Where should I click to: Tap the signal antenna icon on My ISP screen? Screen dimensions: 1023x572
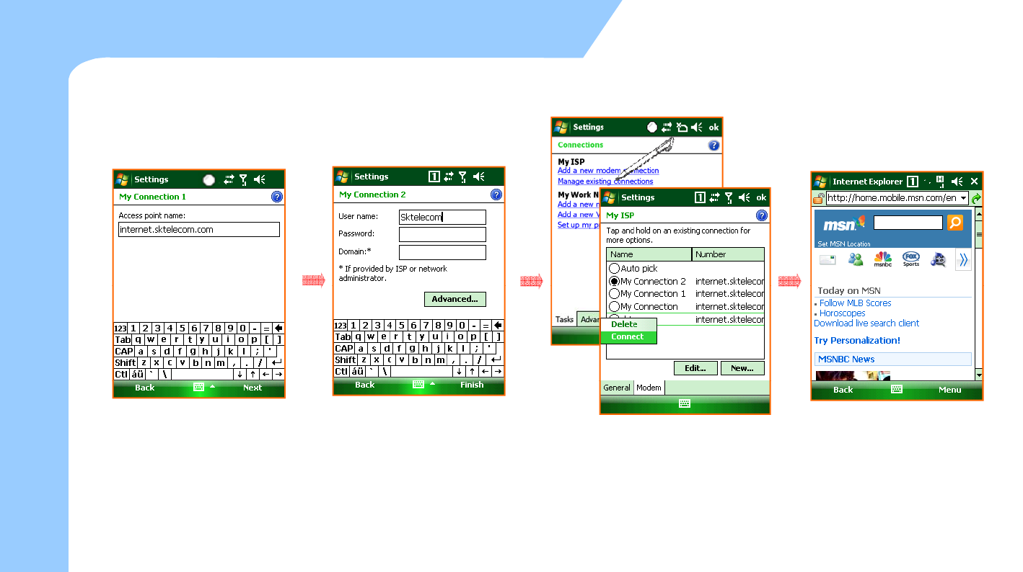pyautogui.click(x=729, y=197)
